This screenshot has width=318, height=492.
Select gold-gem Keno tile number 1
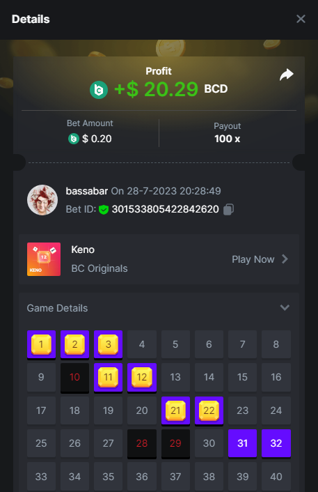(x=41, y=344)
